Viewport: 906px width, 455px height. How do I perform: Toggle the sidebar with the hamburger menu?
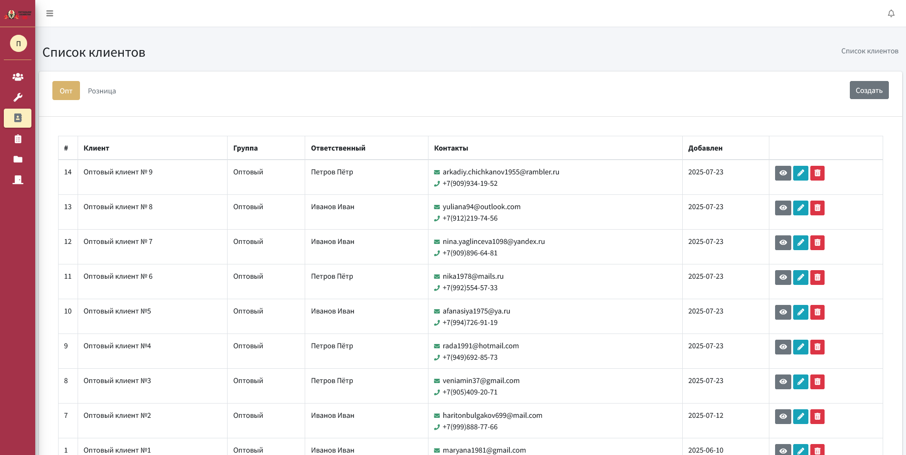50,13
